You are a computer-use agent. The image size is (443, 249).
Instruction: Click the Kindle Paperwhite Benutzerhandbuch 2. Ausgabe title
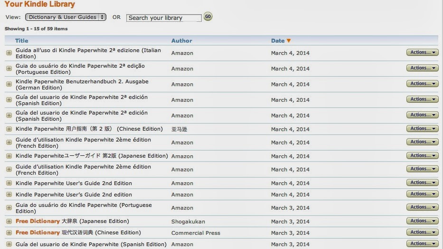[x=82, y=85]
